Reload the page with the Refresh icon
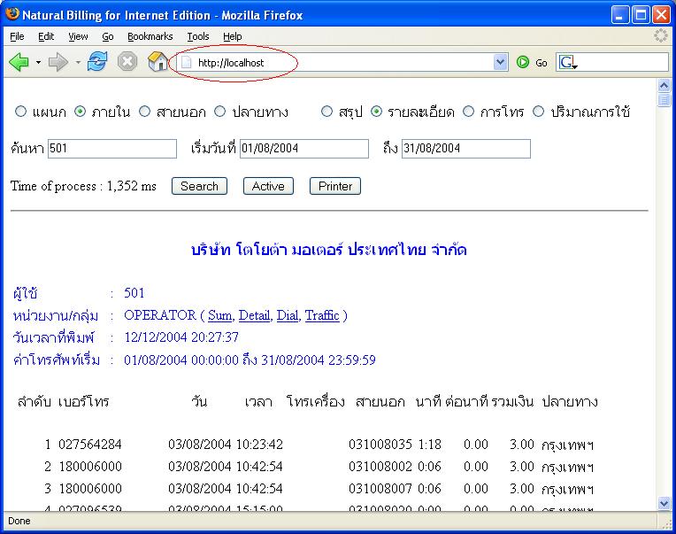676x534 pixels. coord(97,62)
